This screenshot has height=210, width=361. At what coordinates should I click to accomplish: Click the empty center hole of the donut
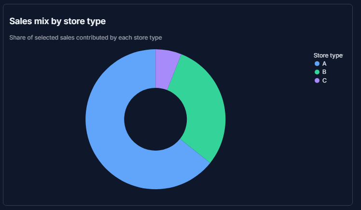tap(155, 119)
